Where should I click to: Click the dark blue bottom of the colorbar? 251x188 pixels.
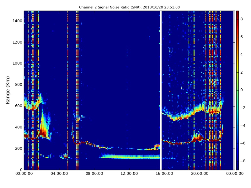(x=238, y=166)
